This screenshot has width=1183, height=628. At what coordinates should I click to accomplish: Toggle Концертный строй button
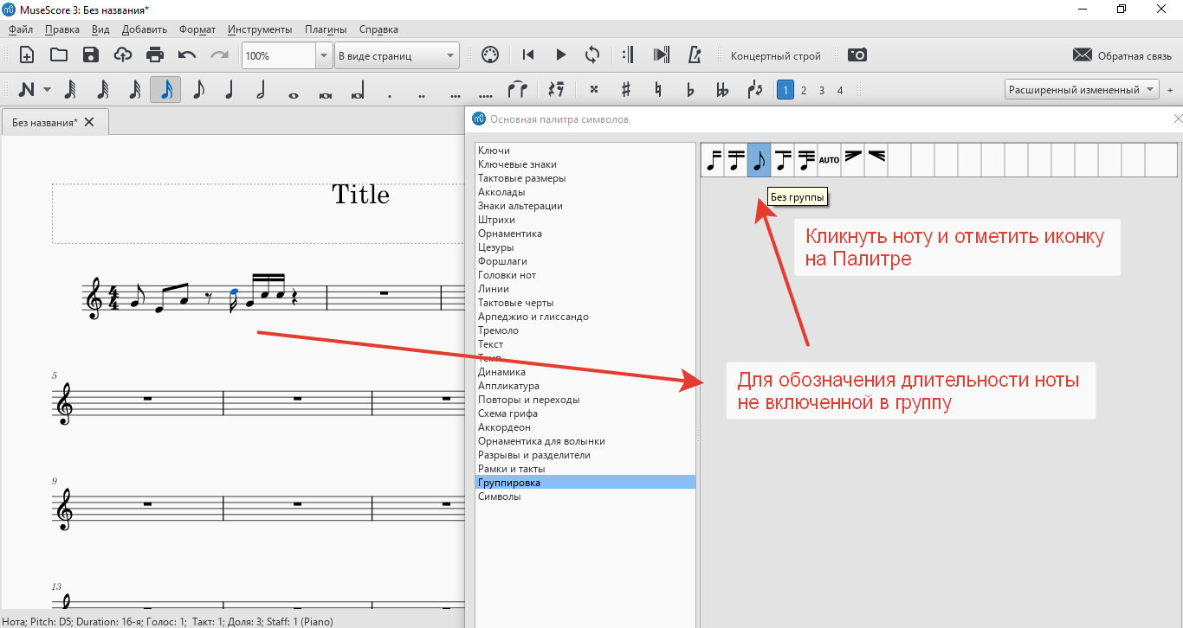click(775, 56)
